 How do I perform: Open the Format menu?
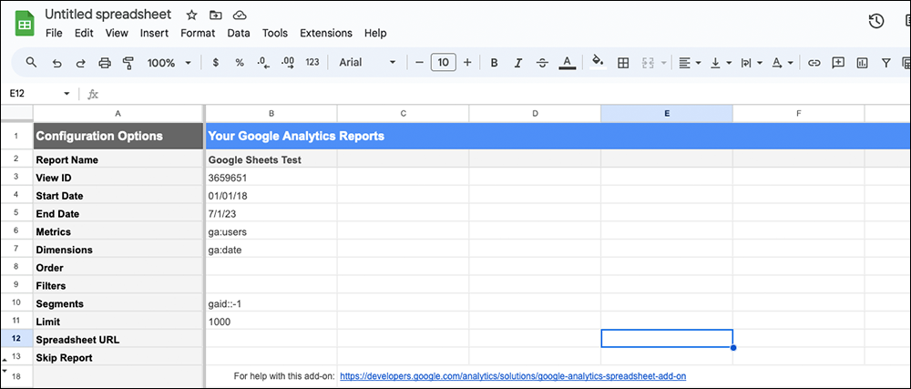[198, 33]
